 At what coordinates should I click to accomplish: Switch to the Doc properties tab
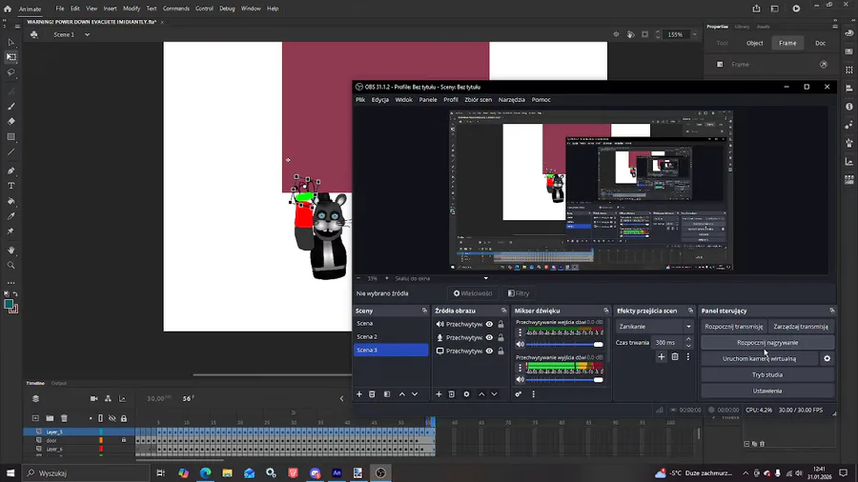click(x=820, y=43)
